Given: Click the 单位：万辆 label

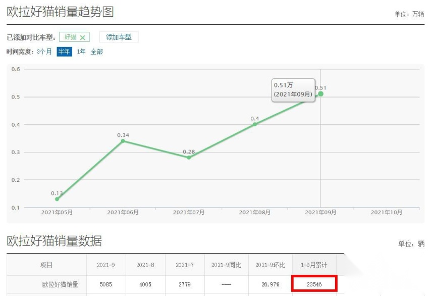Looking at the screenshot, I should (409, 14).
